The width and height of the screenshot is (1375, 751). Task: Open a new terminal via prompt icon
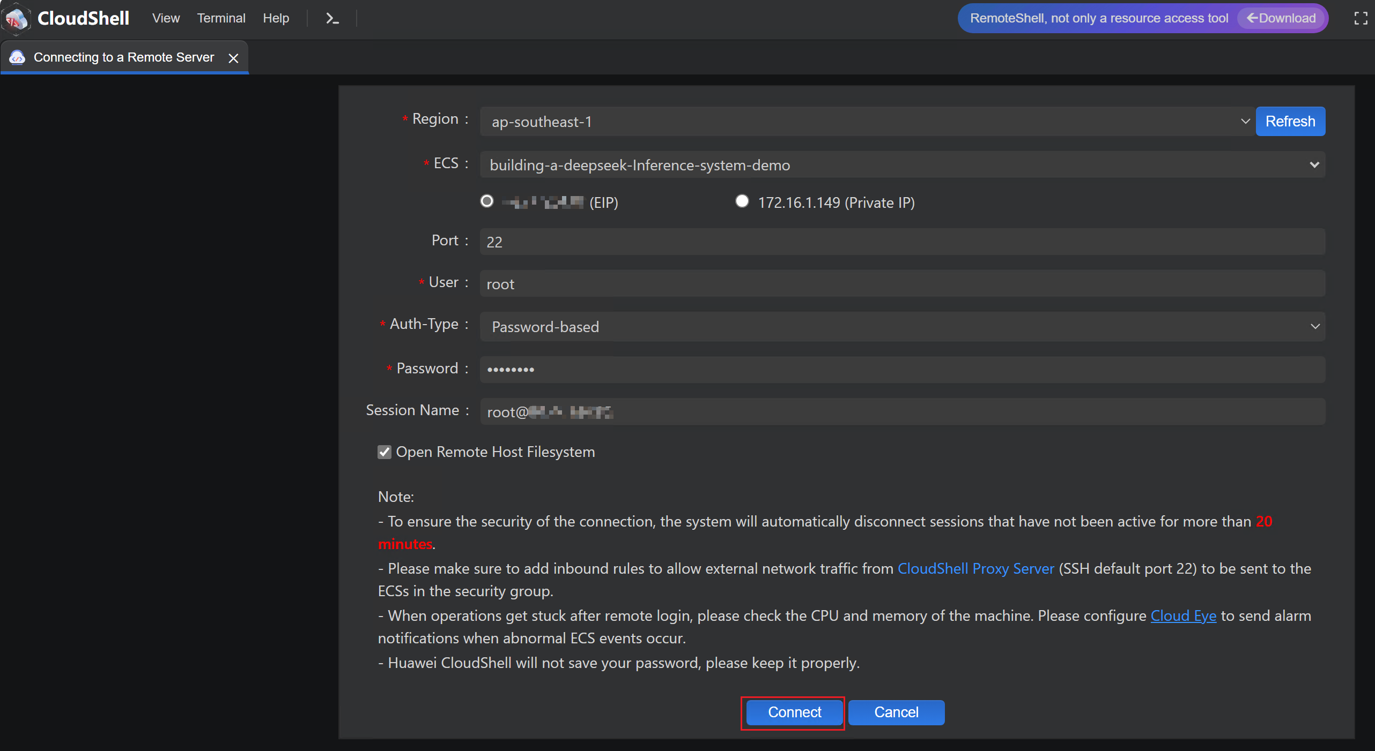point(332,19)
